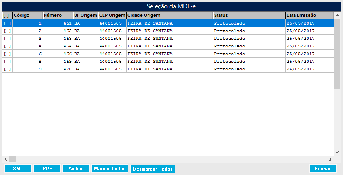The image size is (343, 175).
Task: Toggle checkbox for MDF-e number 466
Action: pos(7,54)
